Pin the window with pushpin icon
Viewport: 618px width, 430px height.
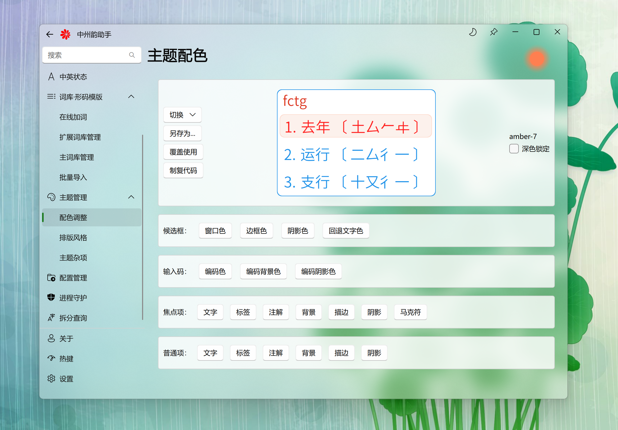point(494,32)
